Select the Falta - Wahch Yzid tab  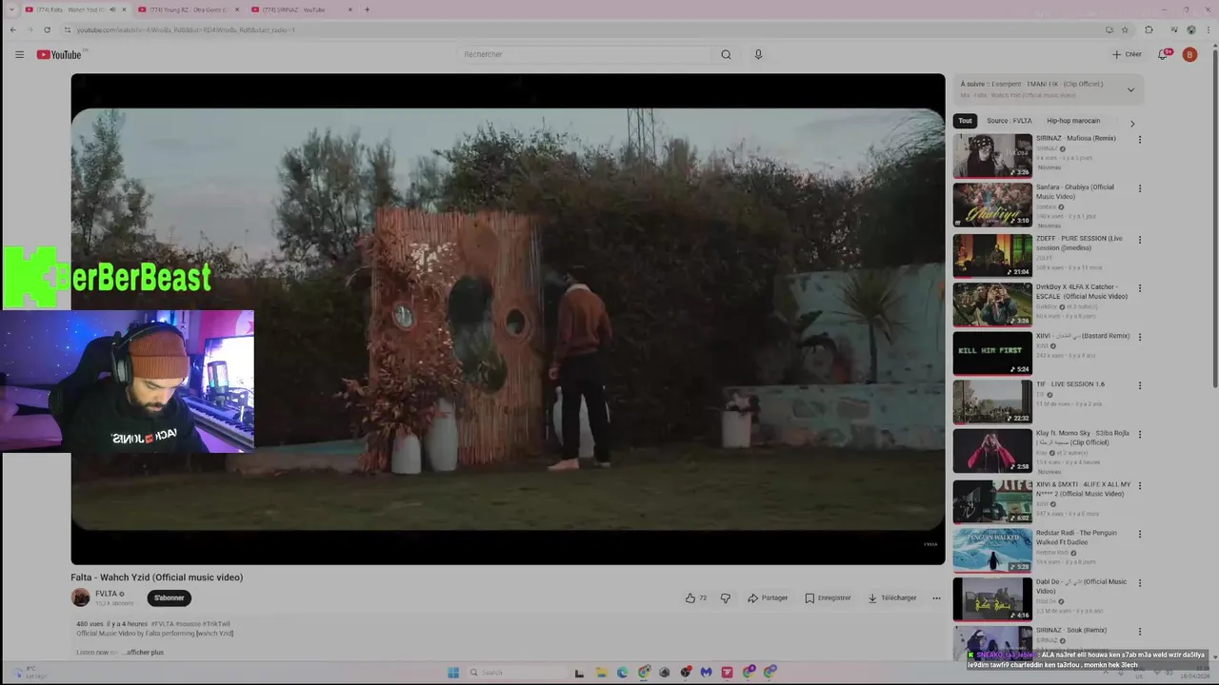(75, 10)
